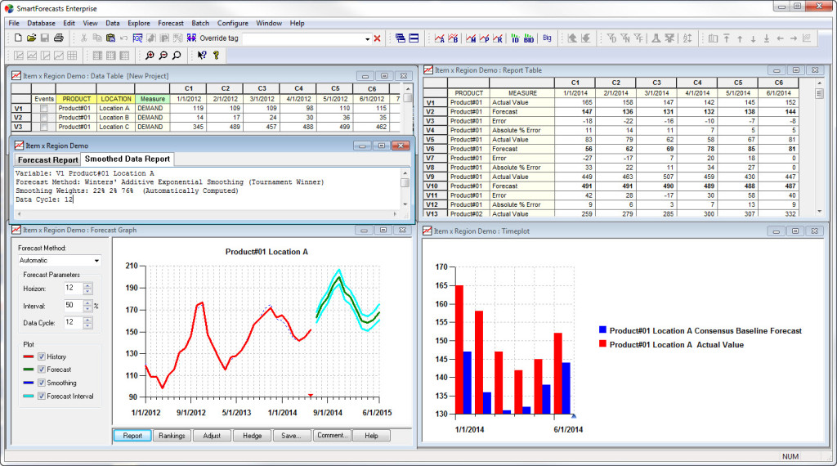Click the Open file folder icon
The image size is (837, 466).
[x=31, y=38]
